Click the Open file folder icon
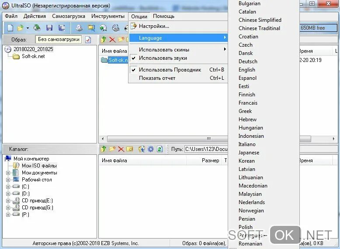340x249 pixels. point(21,28)
